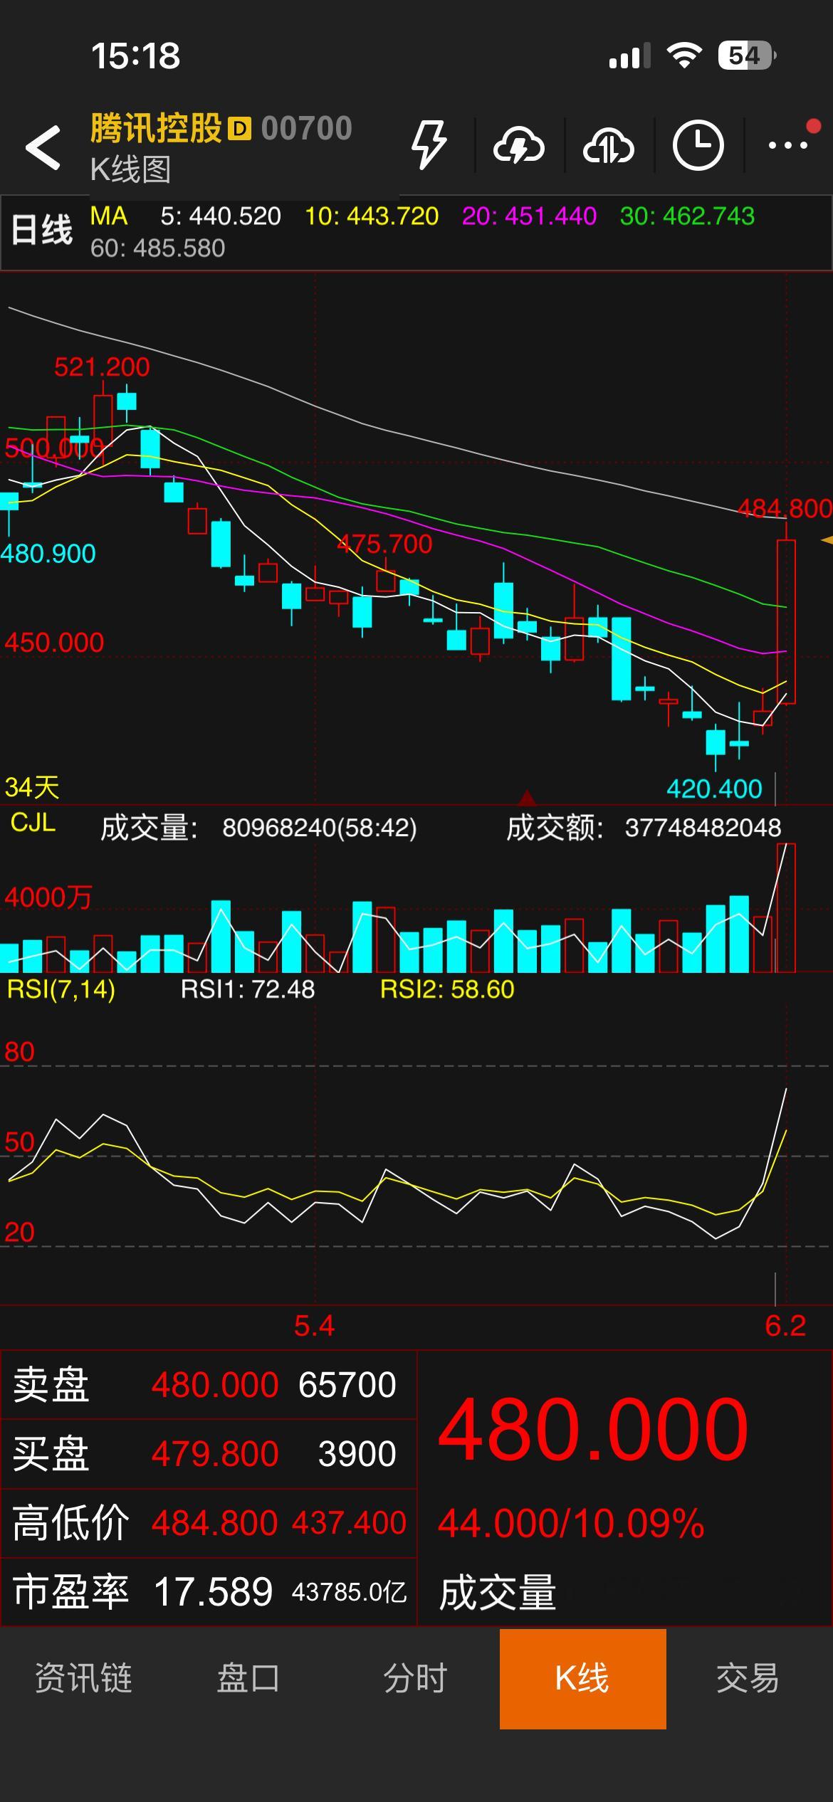Tap the 475.700 chart price label
The image size is (833, 1802).
click(x=384, y=544)
